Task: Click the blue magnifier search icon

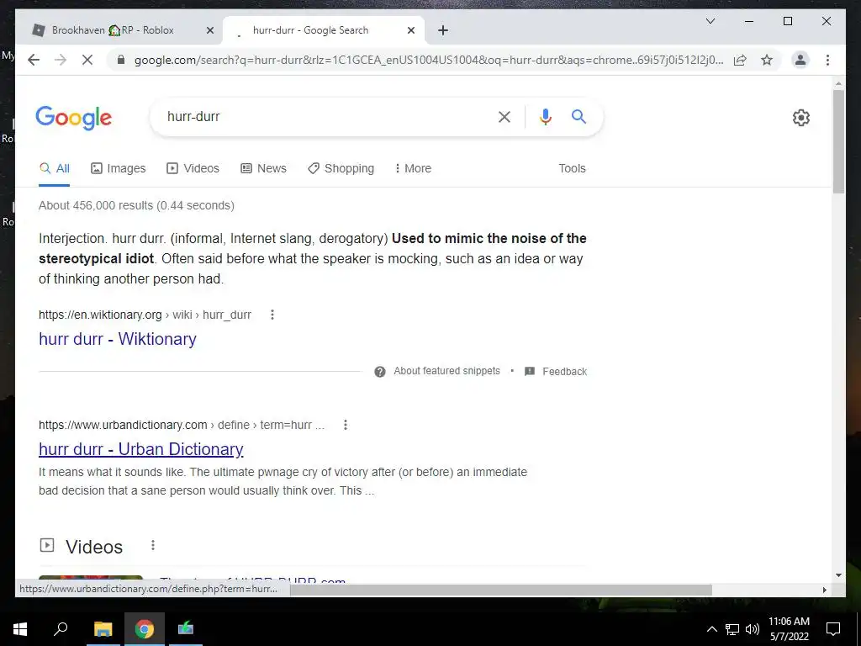Action: [x=578, y=116]
